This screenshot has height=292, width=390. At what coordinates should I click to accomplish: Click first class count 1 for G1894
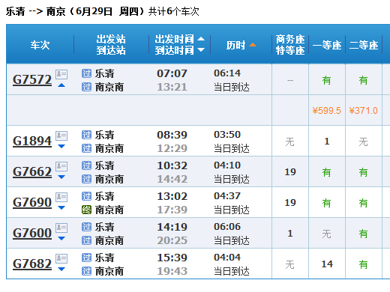click(x=327, y=142)
